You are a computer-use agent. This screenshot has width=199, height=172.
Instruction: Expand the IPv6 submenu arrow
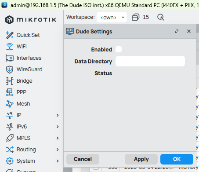click(x=58, y=127)
